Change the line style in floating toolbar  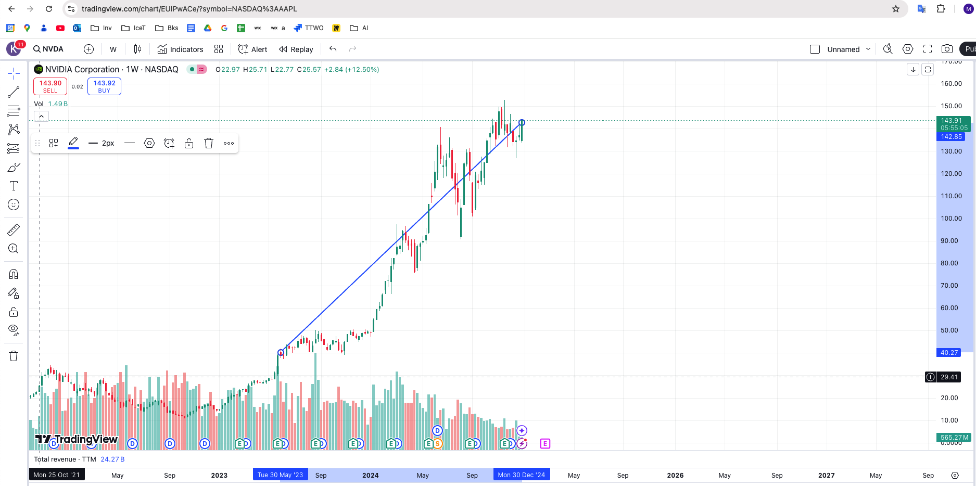coord(130,143)
